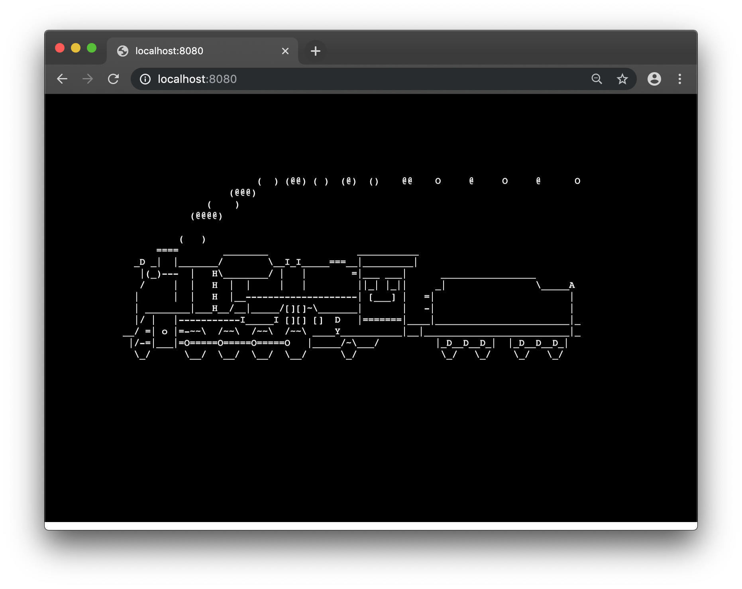Click the Chrome three-dot overflow icon
Screen dimensions: 742x589
click(680, 79)
